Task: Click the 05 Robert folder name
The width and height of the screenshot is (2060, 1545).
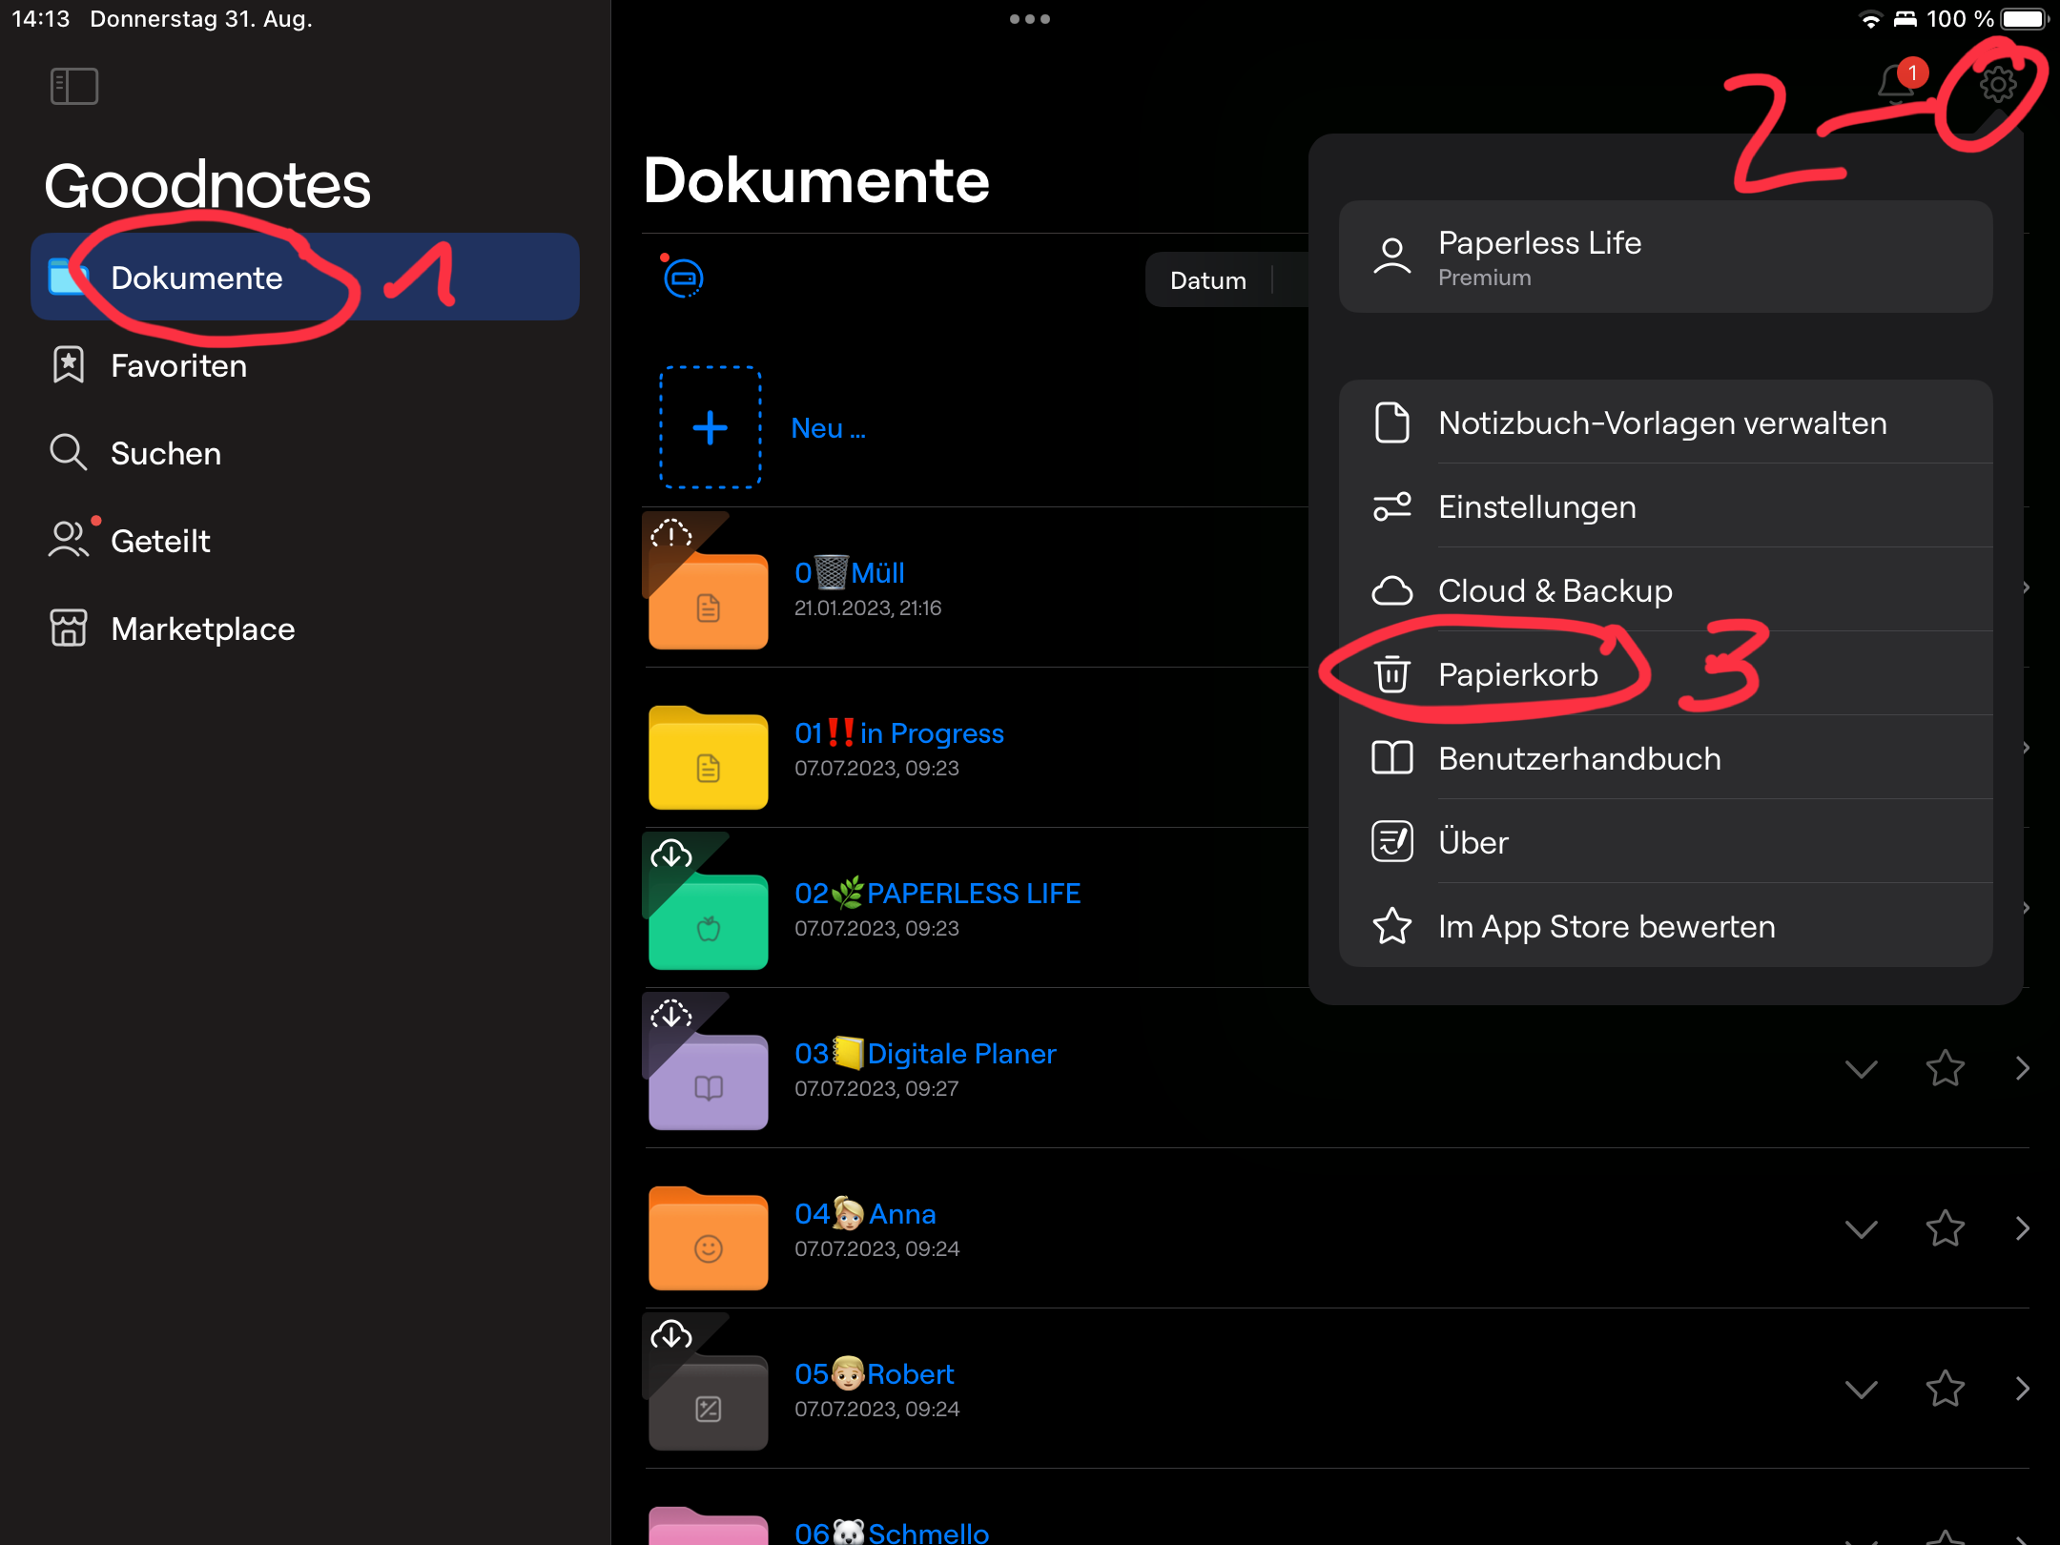Action: 875,1373
